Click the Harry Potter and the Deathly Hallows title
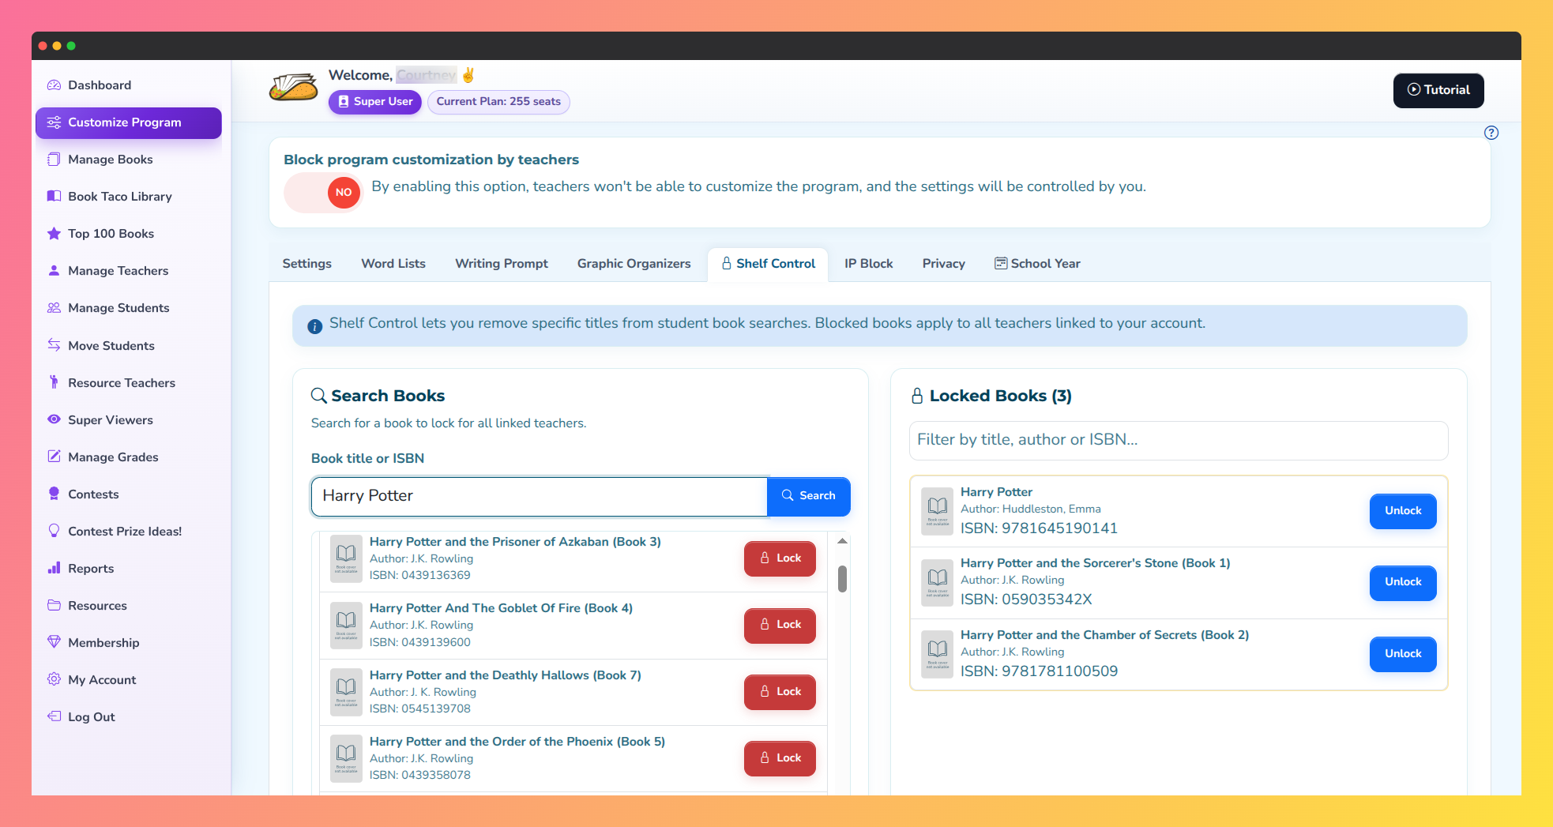Screen dimensions: 1553x827 point(506,675)
